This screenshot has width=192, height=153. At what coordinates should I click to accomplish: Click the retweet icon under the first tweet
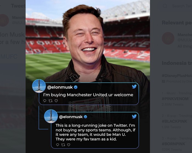coord(50,101)
